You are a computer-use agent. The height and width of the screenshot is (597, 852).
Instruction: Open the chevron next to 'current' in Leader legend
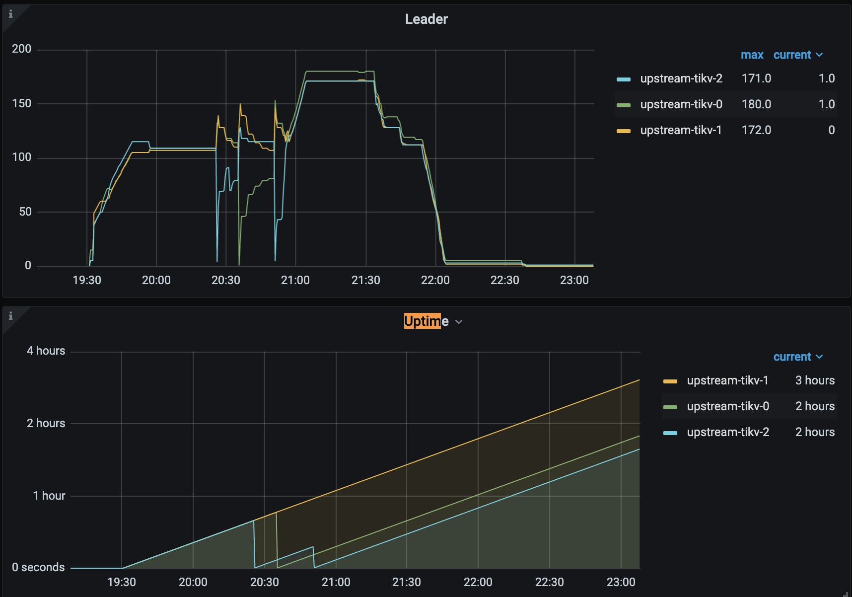tap(819, 55)
